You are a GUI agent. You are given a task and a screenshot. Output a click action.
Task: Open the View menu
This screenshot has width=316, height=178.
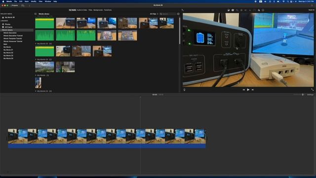pyautogui.click(x=40, y=1)
